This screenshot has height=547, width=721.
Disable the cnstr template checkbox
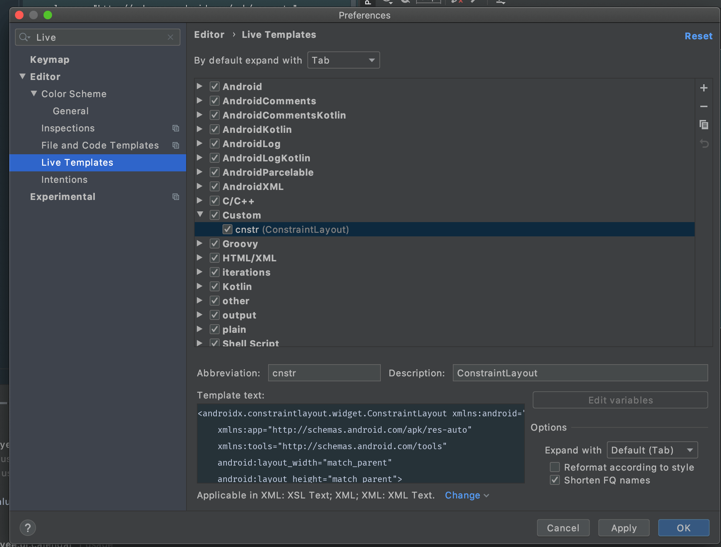227,229
